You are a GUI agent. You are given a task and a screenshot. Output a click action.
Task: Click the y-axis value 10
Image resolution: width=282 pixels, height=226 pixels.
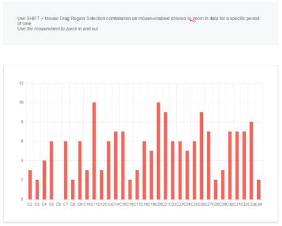[x=21, y=102]
